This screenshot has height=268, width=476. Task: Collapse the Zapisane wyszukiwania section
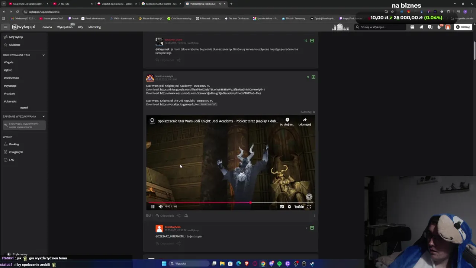click(43, 117)
